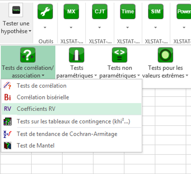
Task: Open Tests pour les valeurs extrêmes dropdown
Action: pos(165,72)
